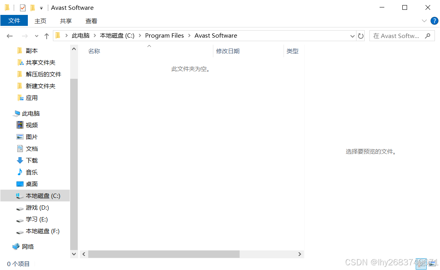Minimize the Avast Software window

coord(382,7)
